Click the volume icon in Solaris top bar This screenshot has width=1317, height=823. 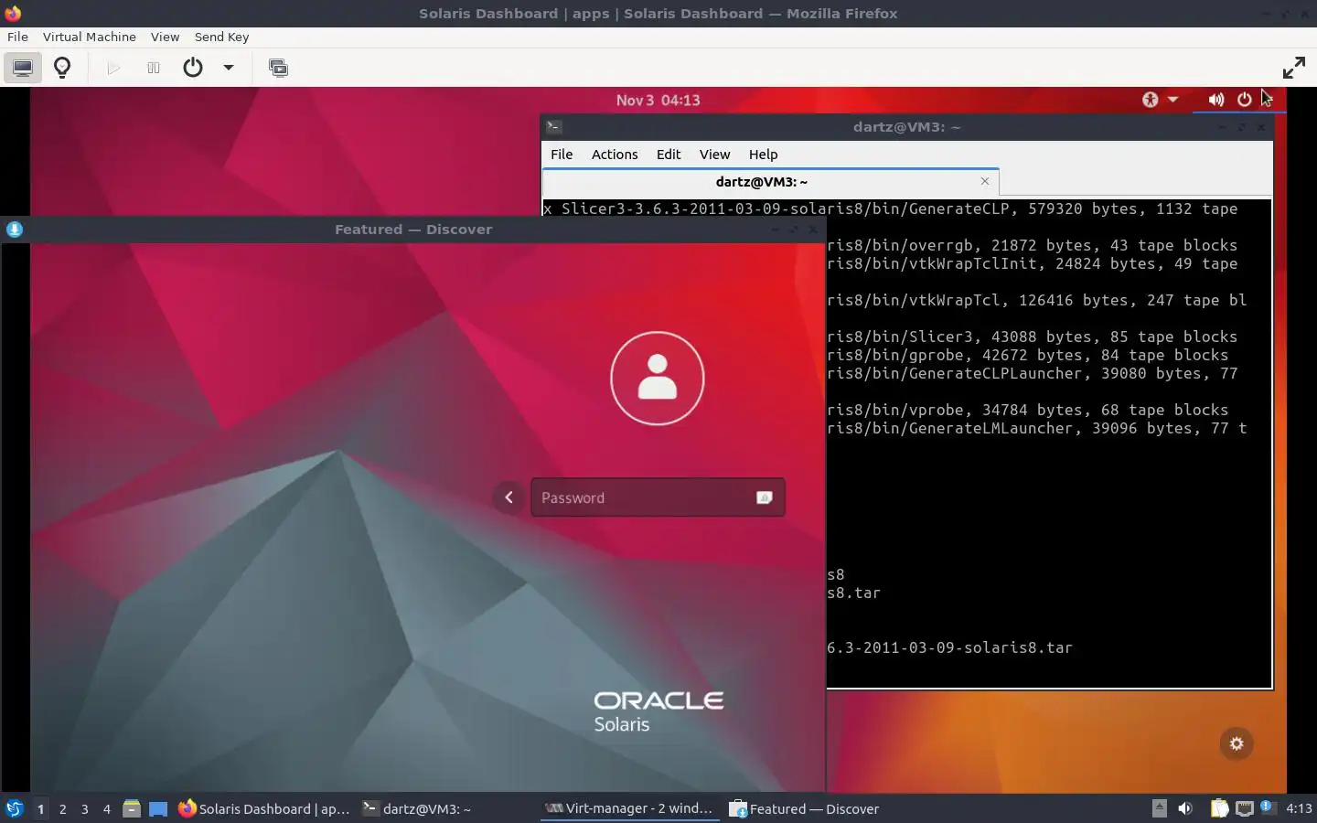coord(1215,100)
